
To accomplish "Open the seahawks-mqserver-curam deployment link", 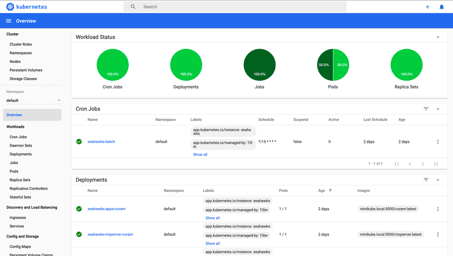I will 110,234.
